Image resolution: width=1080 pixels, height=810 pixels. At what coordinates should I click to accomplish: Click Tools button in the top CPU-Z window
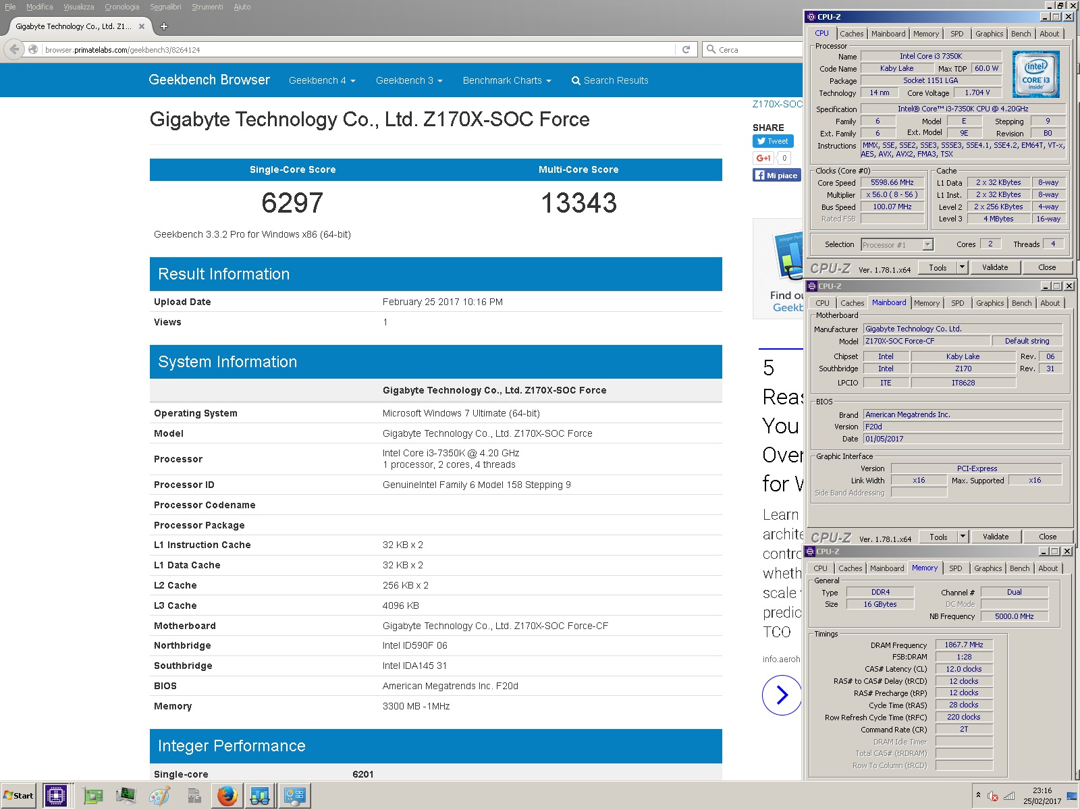[x=938, y=267]
